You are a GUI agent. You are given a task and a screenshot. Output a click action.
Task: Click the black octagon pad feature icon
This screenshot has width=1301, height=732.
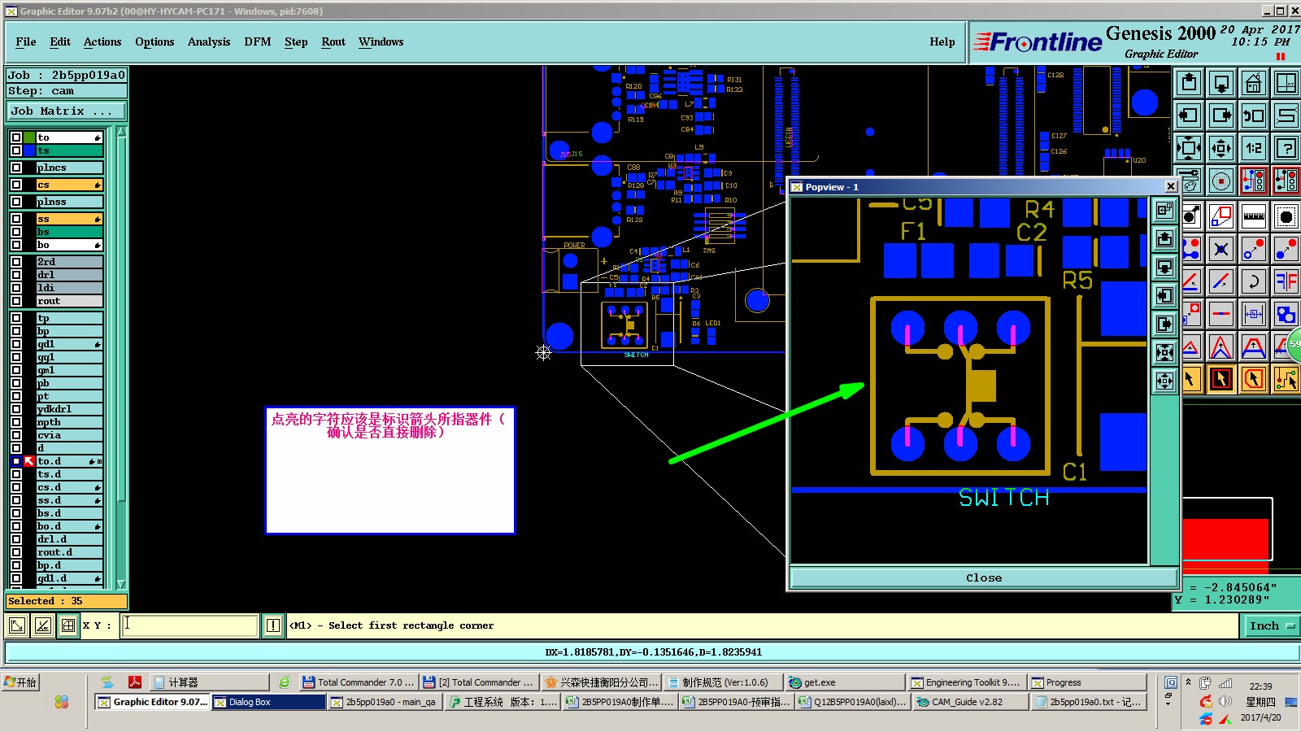tap(1286, 216)
